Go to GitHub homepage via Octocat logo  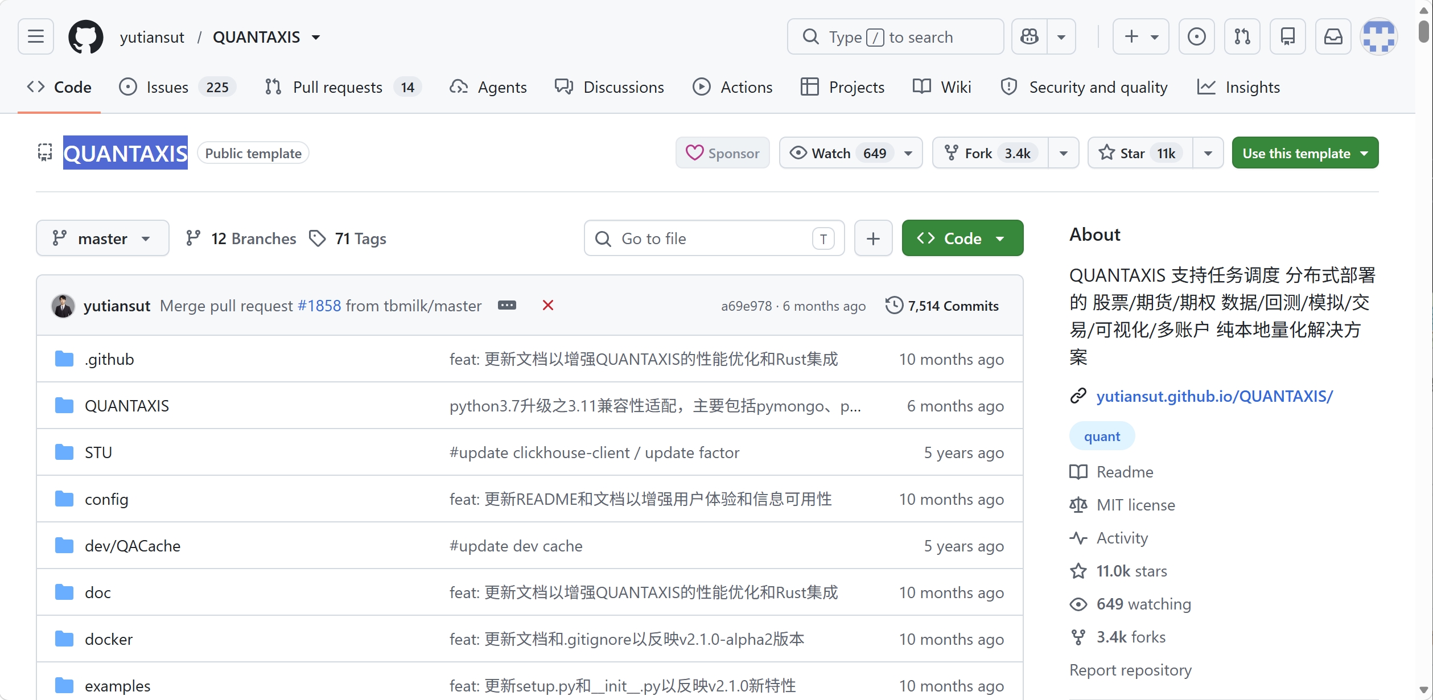tap(86, 37)
